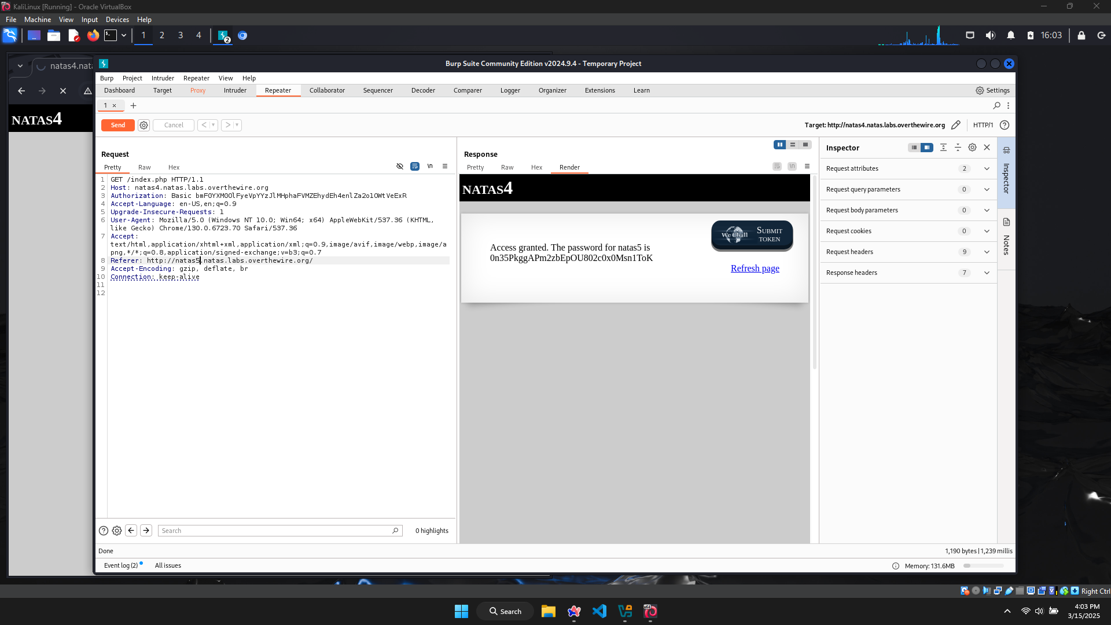Open response panel options menu
The width and height of the screenshot is (1111, 625).
(807, 166)
